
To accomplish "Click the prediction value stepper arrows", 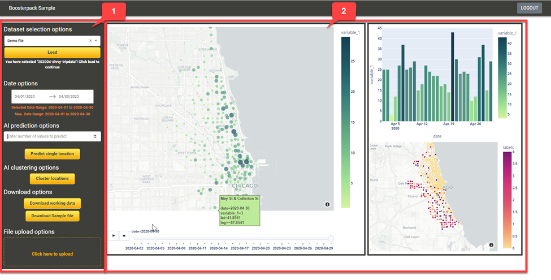I will point(96,136).
